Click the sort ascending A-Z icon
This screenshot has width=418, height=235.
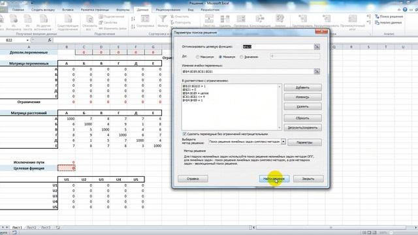(133, 19)
